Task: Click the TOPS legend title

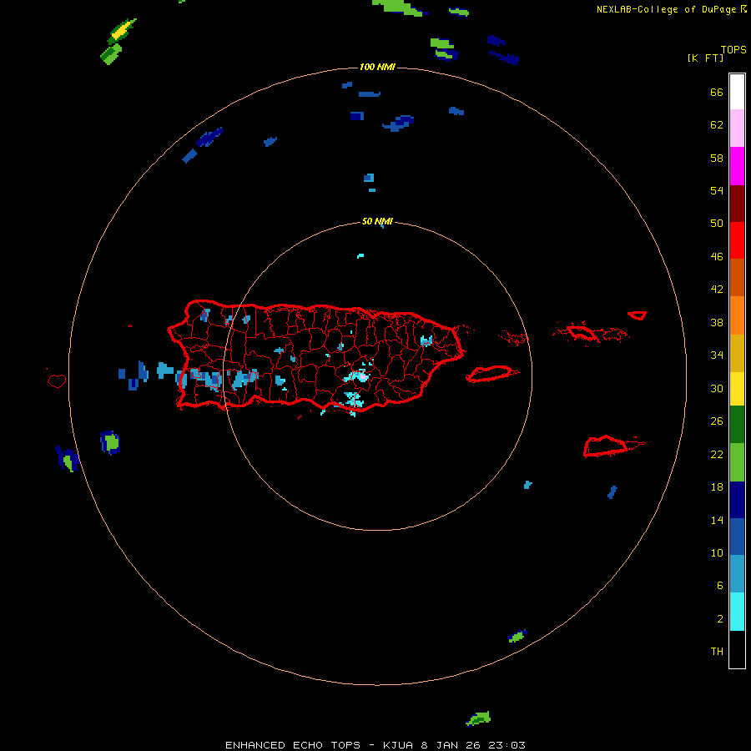Action: (x=733, y=49)
